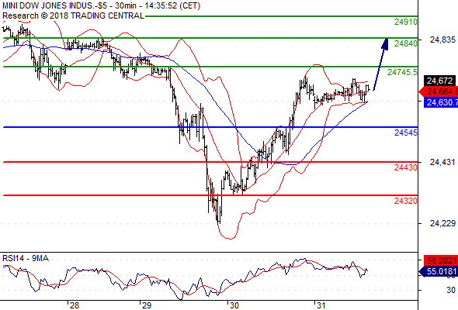Select the 30 date marker on time axis
The width and height of the screenshot is (458, 310).
click(234, 305)
